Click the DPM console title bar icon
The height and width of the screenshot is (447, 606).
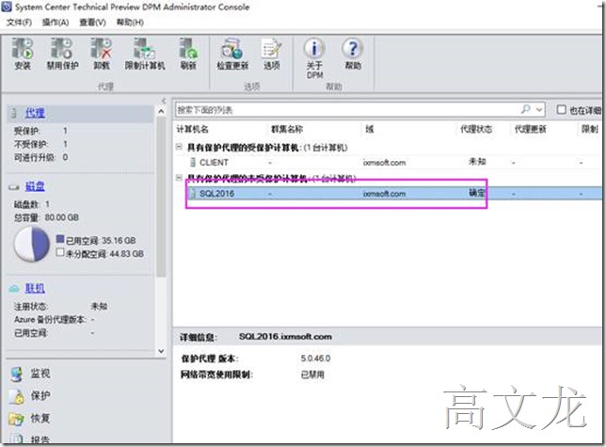7,7
